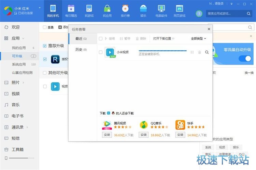
Task: Click the search icon in upgrade list panel
Action: 250,27
